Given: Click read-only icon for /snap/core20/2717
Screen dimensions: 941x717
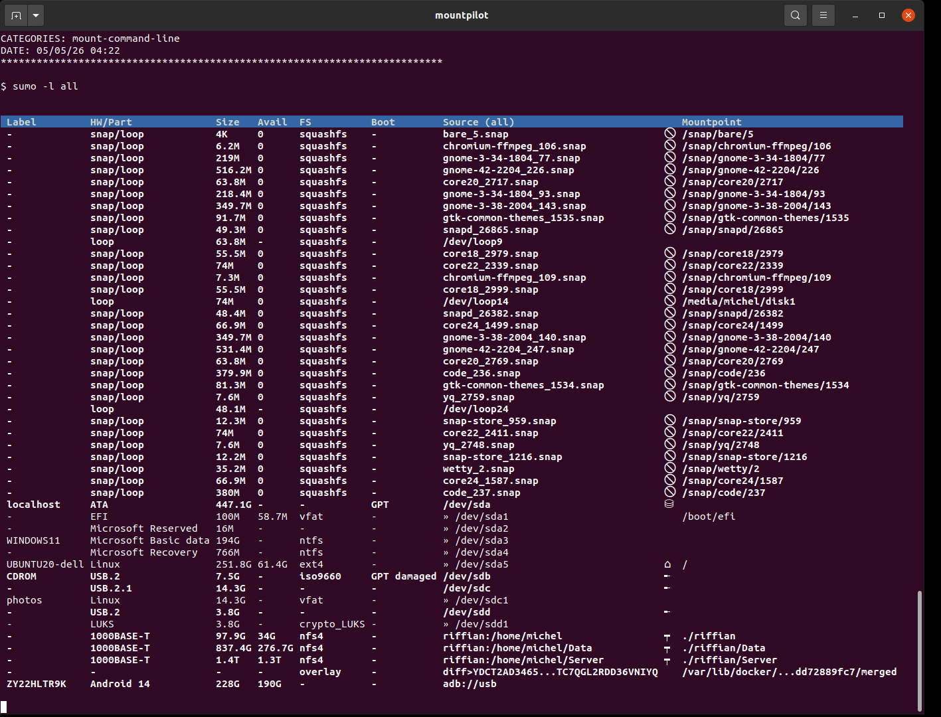Looking at the screenshot, I should 670,181.
